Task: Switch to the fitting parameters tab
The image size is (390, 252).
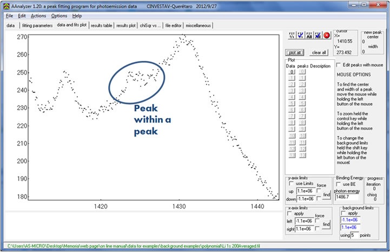Action: point(36,25)
